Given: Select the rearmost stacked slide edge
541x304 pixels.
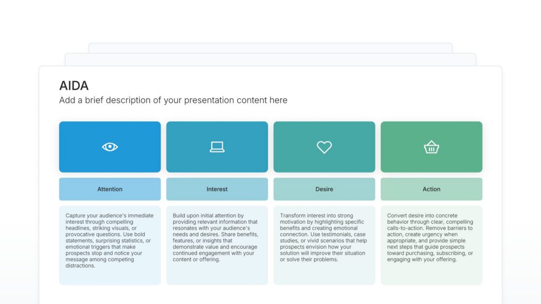Looking at the screenshot, I should click(270, 47).
